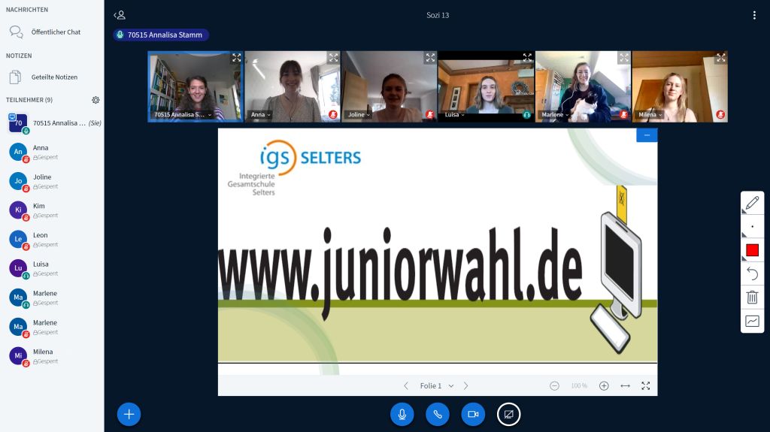This screenshot has width=770, height=432.
Task: Click the 70515 Annalisa Stamm talking indicator
Action: point(161,35)
